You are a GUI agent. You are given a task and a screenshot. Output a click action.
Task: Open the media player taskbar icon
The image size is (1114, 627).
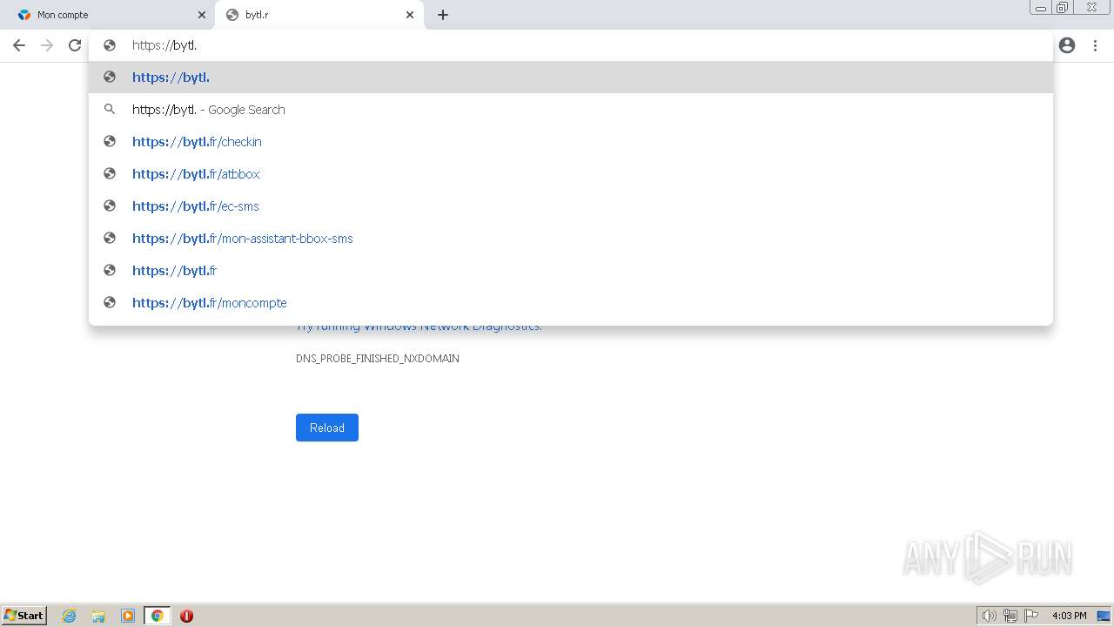128,616
